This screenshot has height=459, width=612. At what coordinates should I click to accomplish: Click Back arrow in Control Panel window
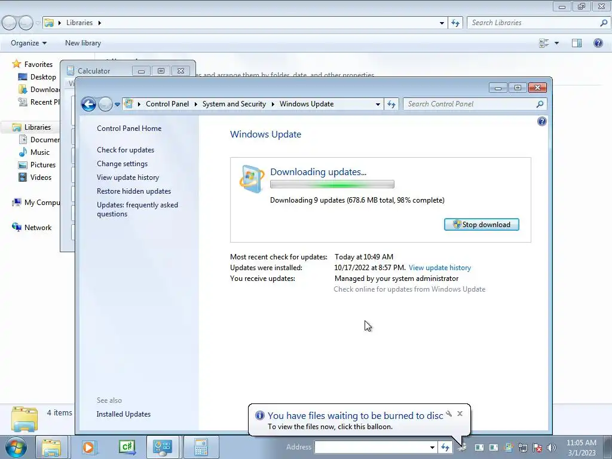tap(88, 104)
